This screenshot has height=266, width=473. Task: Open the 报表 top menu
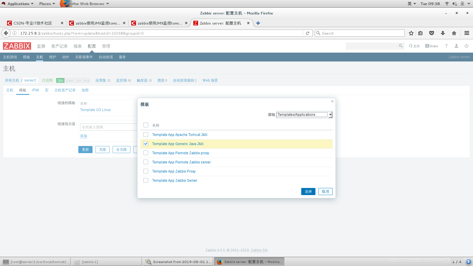click(x=78, y=46)
